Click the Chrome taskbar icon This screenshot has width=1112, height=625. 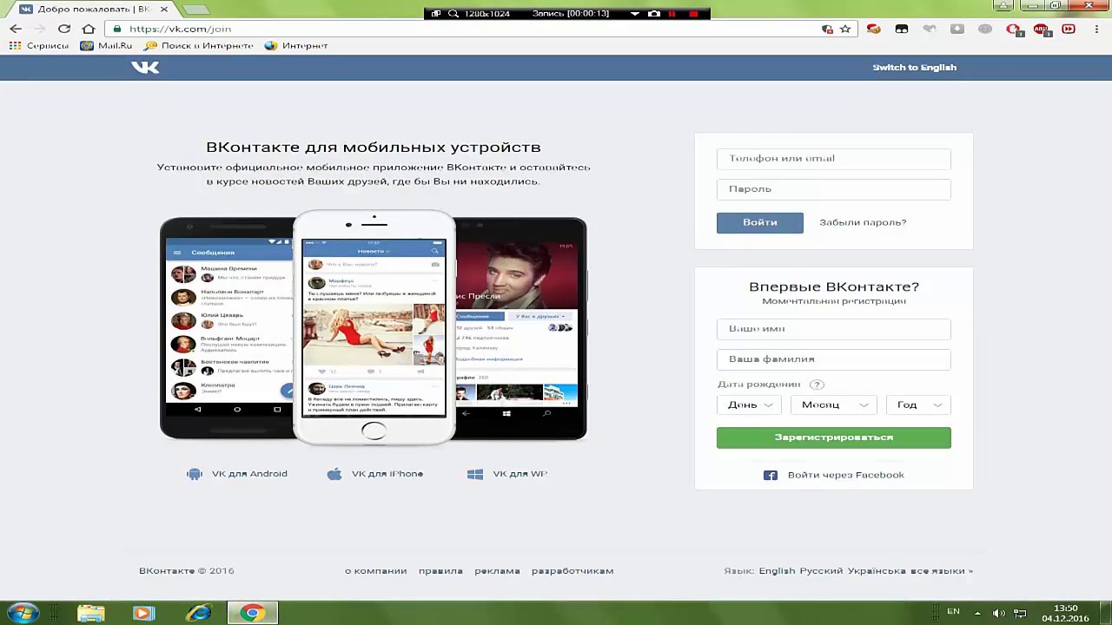tap(253, 613)
